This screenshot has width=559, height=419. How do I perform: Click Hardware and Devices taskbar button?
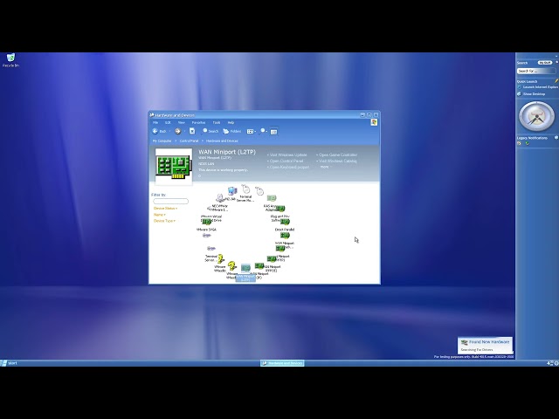282,363
